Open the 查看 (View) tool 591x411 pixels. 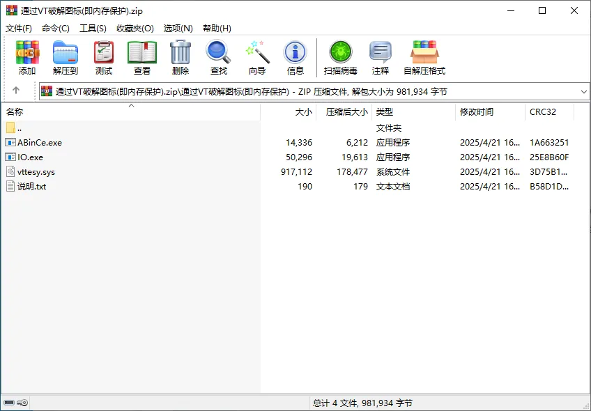pos(141,56)
